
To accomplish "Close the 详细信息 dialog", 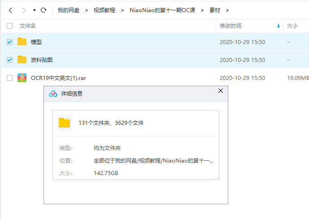I will tap(220, 91).
